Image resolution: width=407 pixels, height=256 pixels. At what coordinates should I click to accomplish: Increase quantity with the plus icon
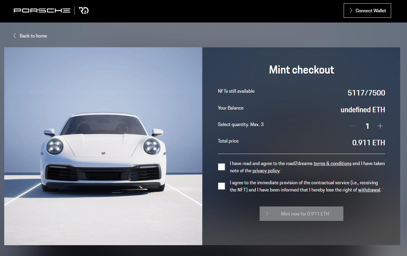point(380,126)
